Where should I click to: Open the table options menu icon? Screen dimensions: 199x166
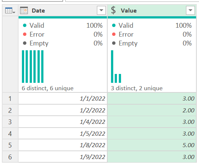[x=10, y=10]
